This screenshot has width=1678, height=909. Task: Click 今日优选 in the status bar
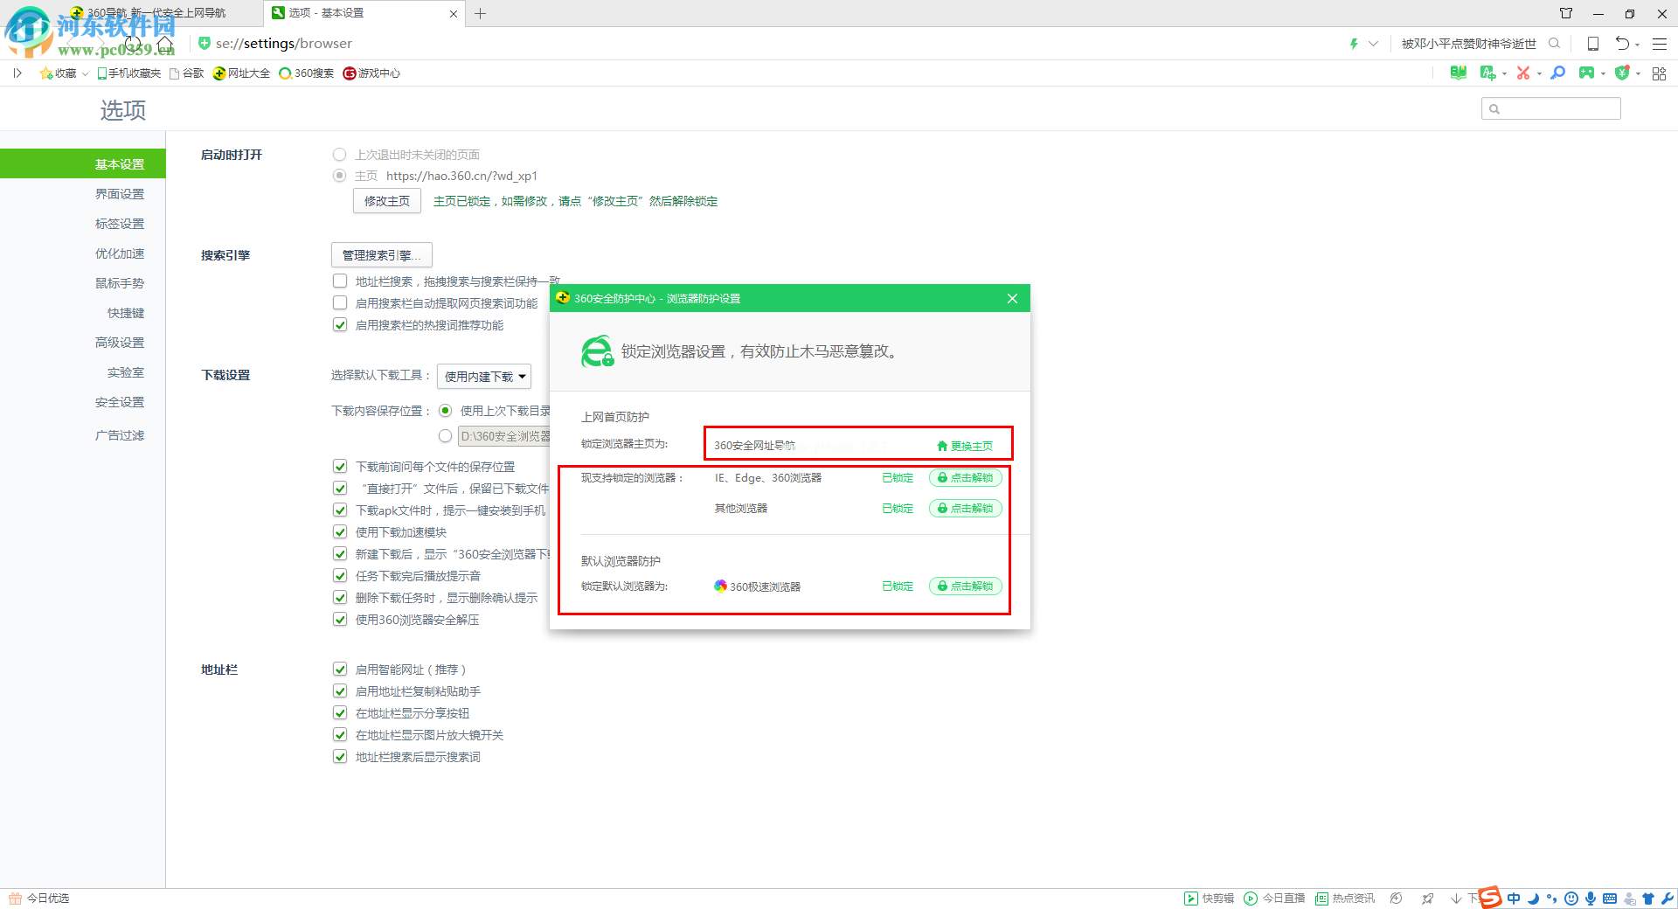click(38, 899)
